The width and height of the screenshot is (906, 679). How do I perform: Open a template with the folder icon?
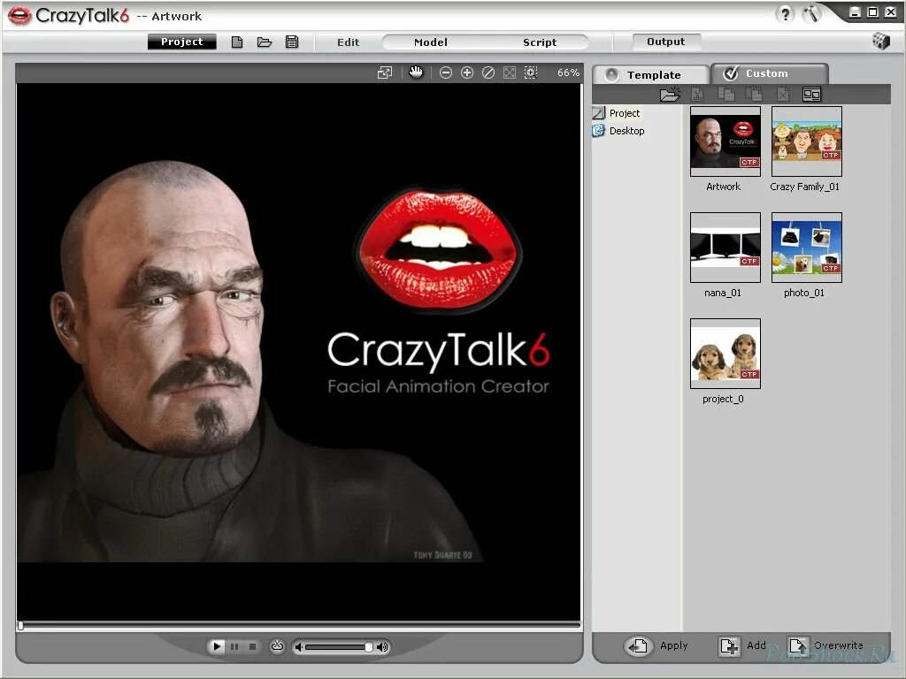[x=670, y=94]
